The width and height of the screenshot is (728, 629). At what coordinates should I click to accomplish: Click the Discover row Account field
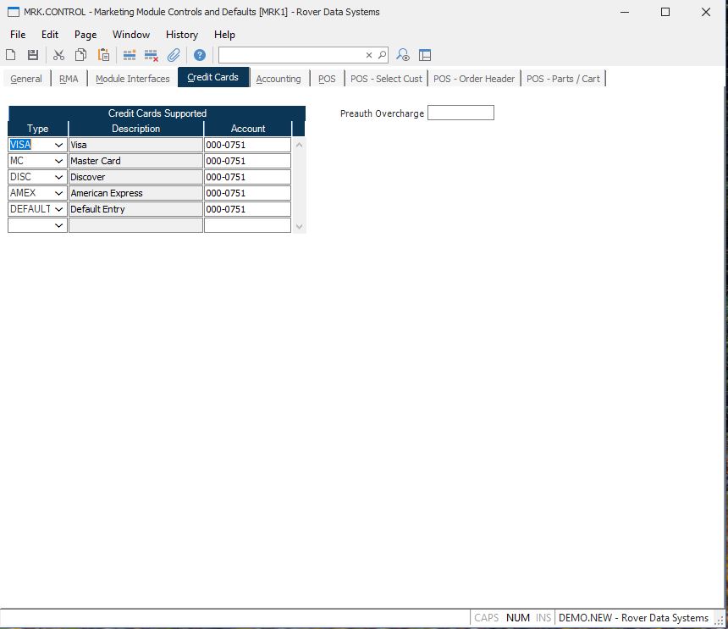click(x=247, y=177)
